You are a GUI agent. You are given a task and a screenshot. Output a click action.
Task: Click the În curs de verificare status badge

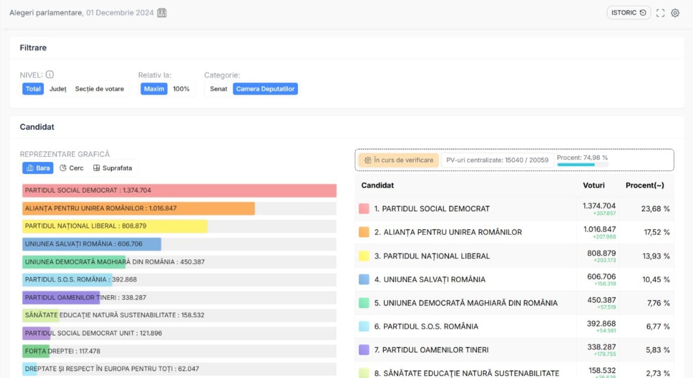[x=399, y=160]
